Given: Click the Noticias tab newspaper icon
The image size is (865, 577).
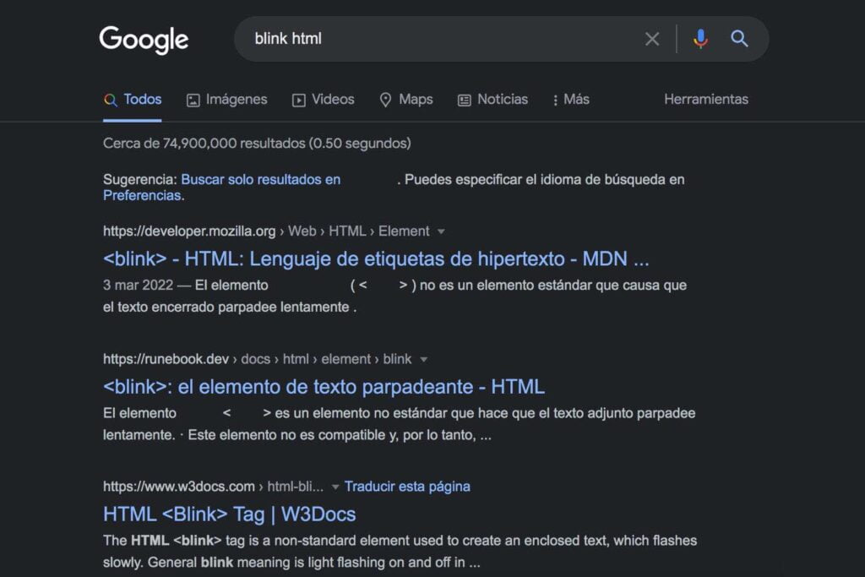Looking at the screenshot, I should click(x=465, y=100).
